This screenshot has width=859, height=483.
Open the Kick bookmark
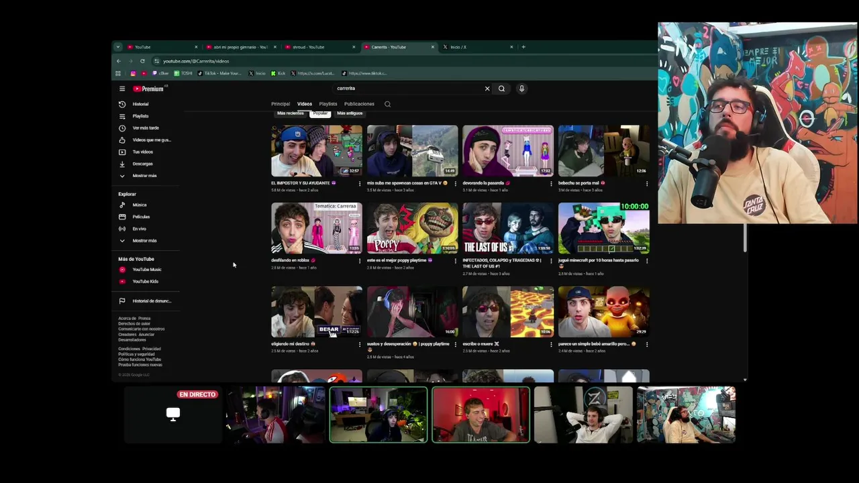279,73
